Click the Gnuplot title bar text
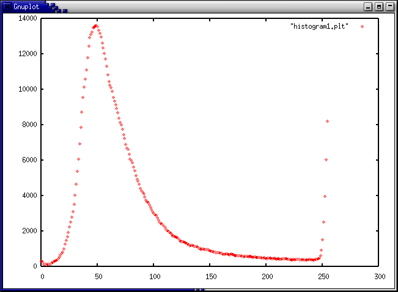398x292 pixels. (25, 6)
